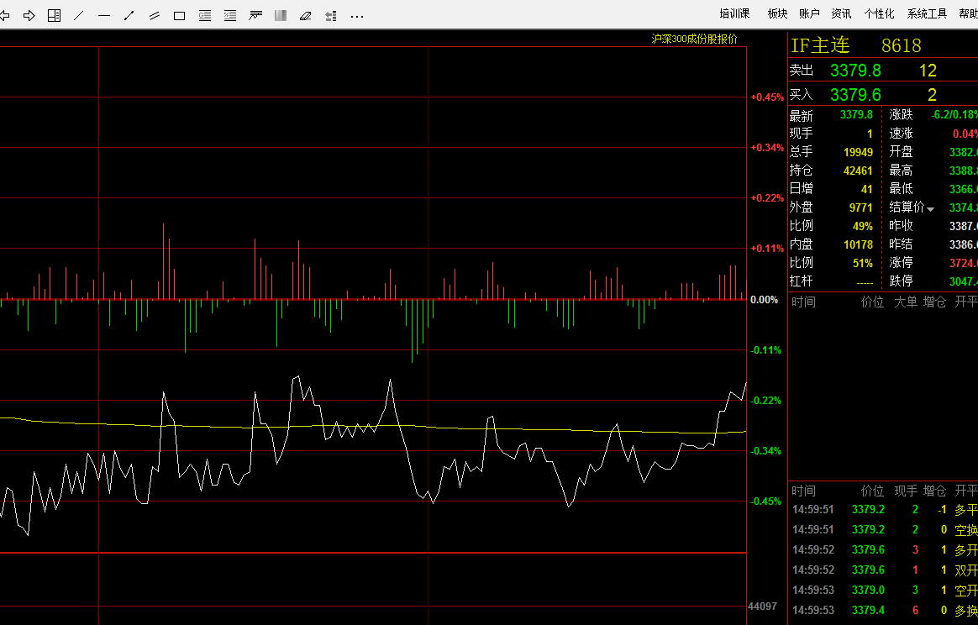Click the eraser tool icon
Screen dimensions: 978x625
[306, 15]
